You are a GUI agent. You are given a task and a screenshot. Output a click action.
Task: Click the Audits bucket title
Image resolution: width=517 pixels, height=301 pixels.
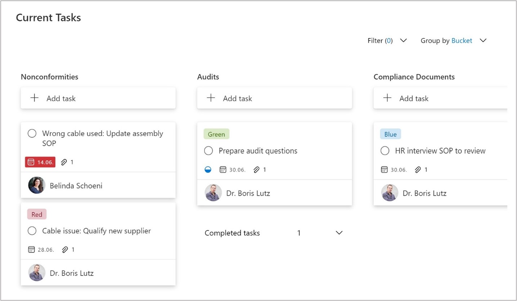point(208,77)
